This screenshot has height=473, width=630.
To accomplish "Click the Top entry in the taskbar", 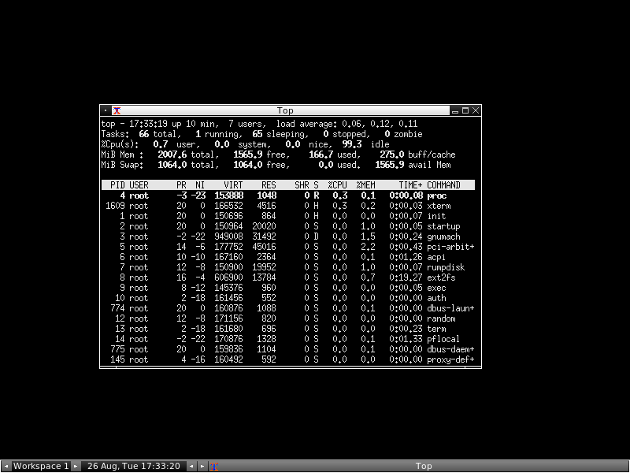I will point(422,467).
